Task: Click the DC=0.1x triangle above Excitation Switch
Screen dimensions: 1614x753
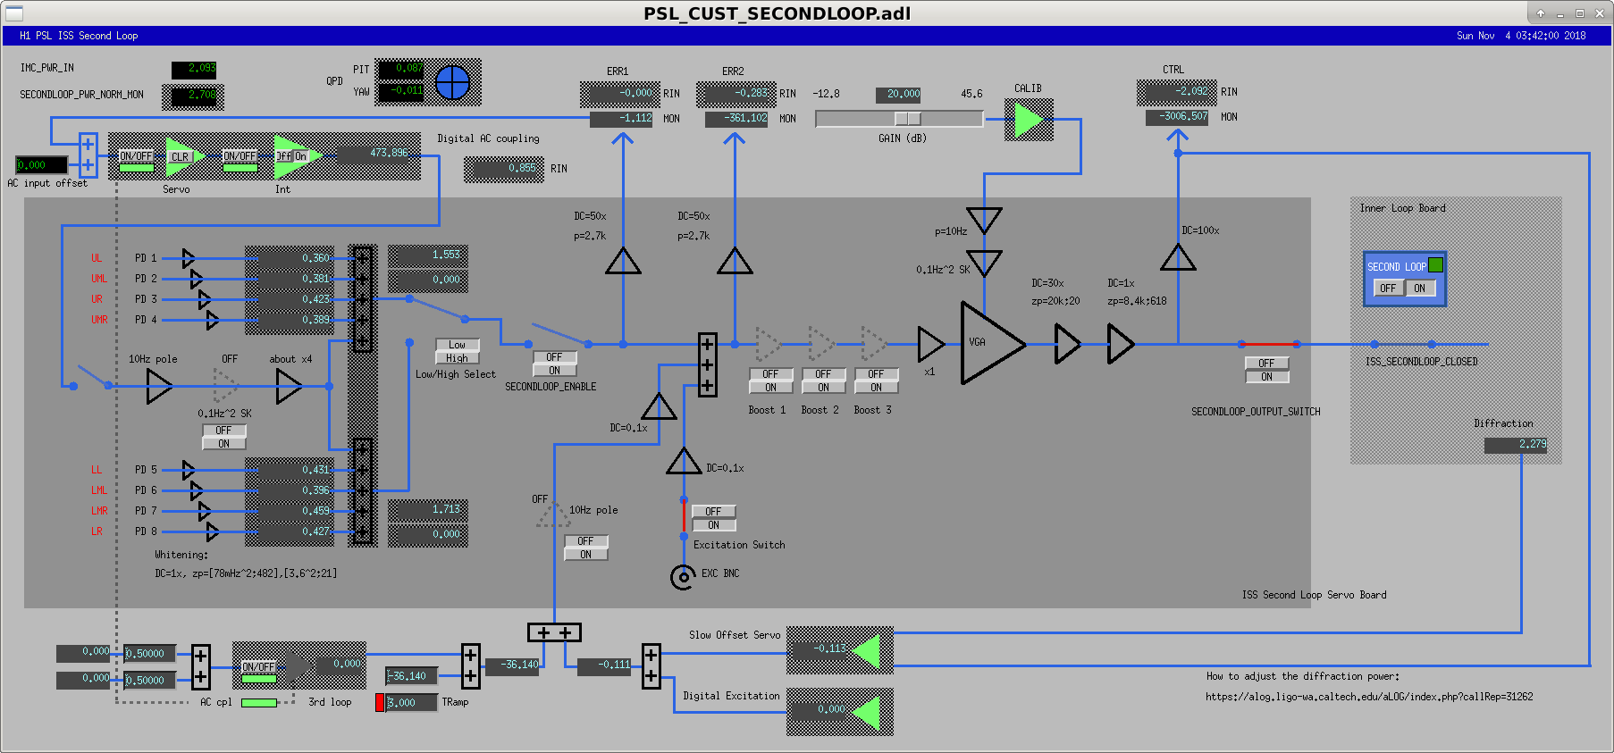Action: click(x=684, y=461)
